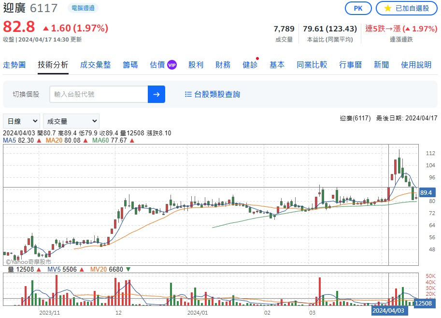Screen dimensions: 441x318
Task: Open the 財務 tab
Action: point(223,65)
